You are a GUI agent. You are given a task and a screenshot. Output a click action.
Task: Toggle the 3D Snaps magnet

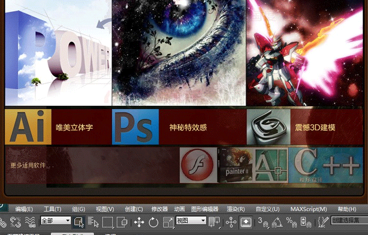[x=263, y=222]
